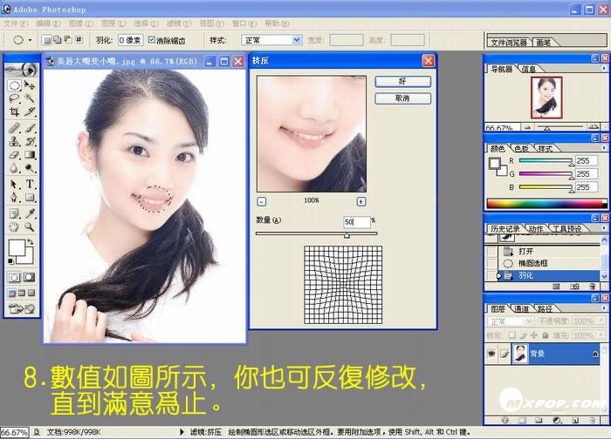The image size is (611, 439).
Task: Select the Magic Wand tool
Action: coord(29,98)
